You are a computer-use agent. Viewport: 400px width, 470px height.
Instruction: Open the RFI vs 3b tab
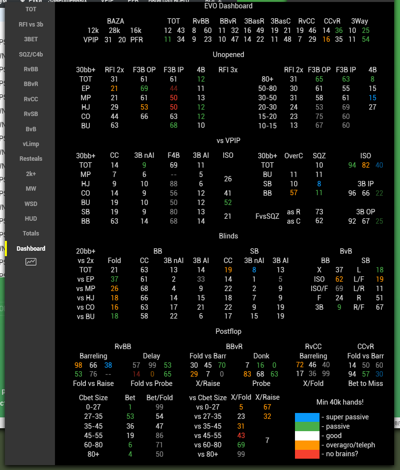tap(31, 24)
